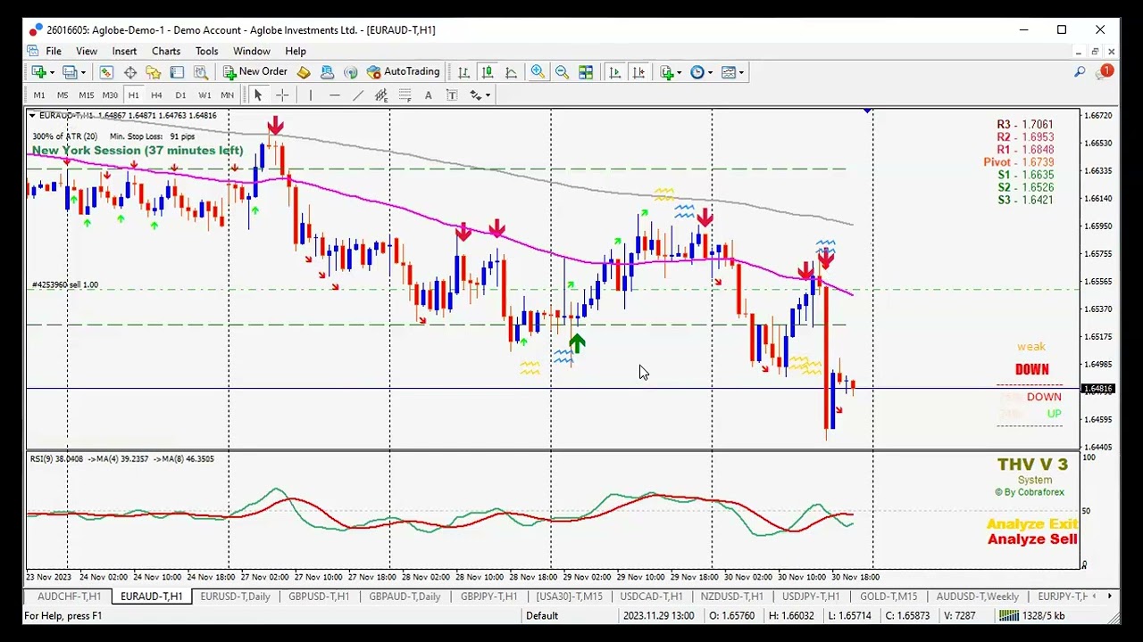This screenshot has height=642, width=1143.
Task: Open the VPS cloud icon
Action: (x=327, y=72)
